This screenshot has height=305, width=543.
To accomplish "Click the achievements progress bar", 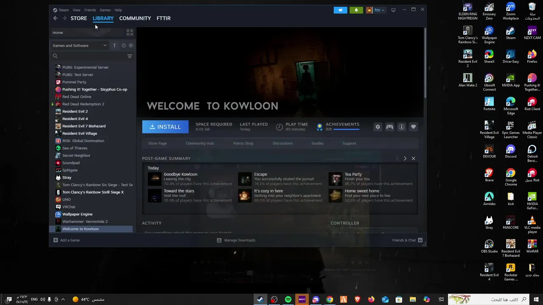I will 347,129.
